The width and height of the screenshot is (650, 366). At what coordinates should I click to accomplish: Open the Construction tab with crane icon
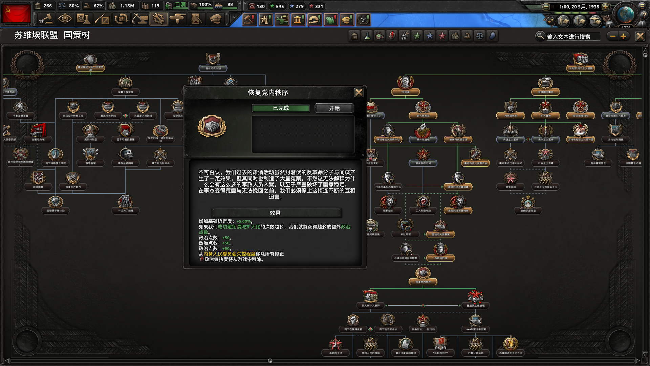tap(140, 19)
